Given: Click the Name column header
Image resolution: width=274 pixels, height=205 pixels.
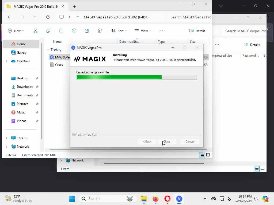Looking at the screenshot, I should point(57,41).
